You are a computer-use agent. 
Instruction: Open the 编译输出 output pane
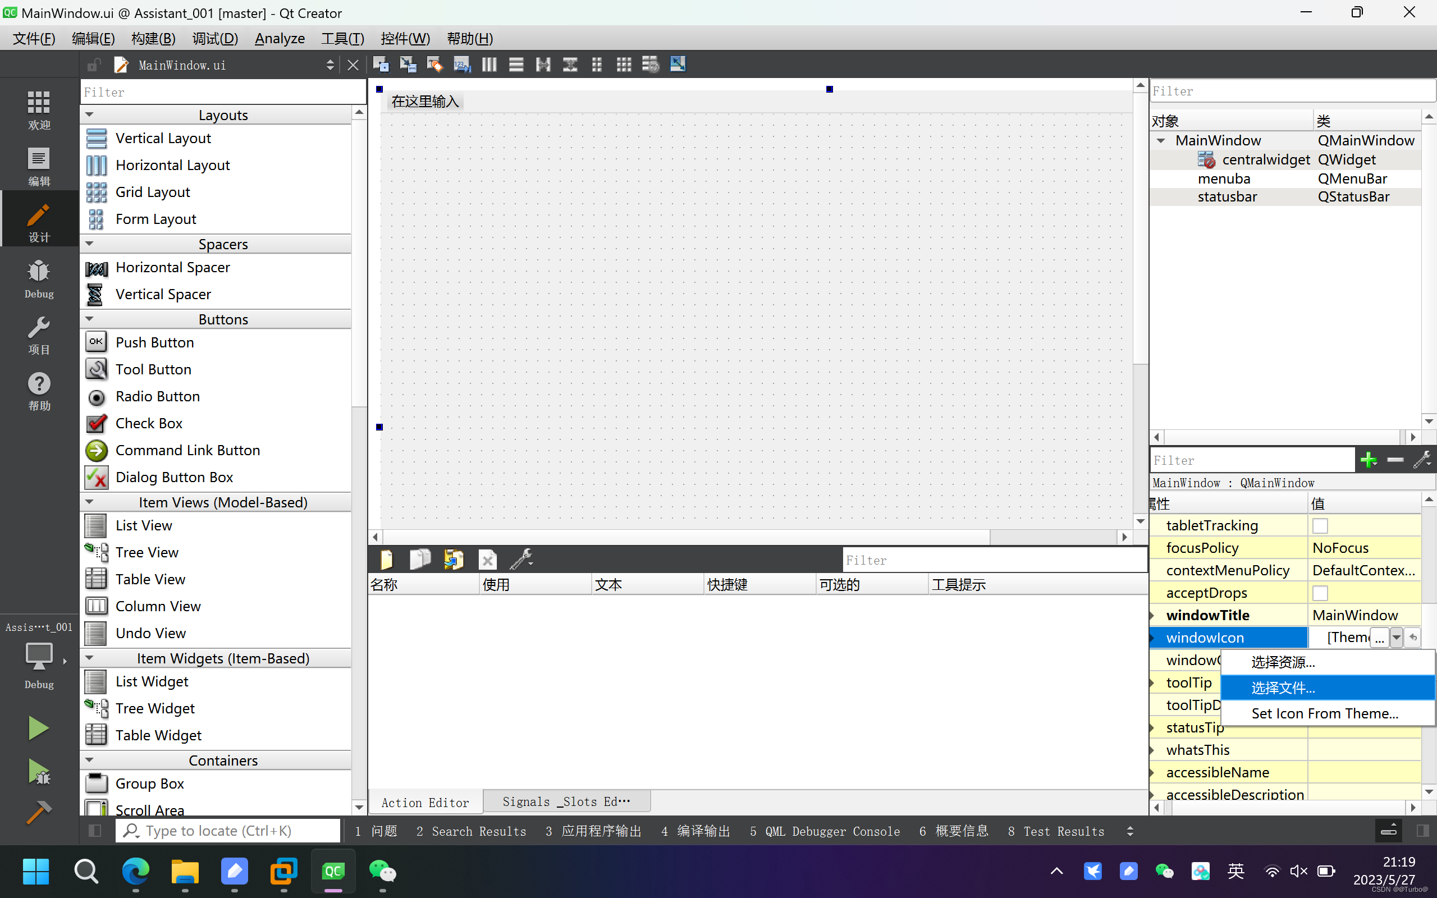(695, 831)
